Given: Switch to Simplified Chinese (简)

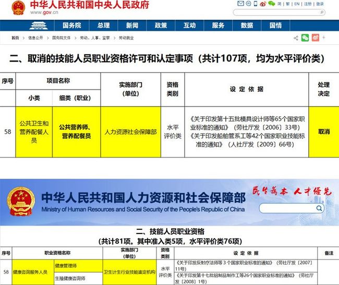Looking at the screenshot, I should point(280,4).
